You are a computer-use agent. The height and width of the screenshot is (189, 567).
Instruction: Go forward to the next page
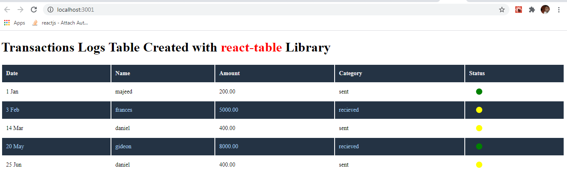pos(20,10)
